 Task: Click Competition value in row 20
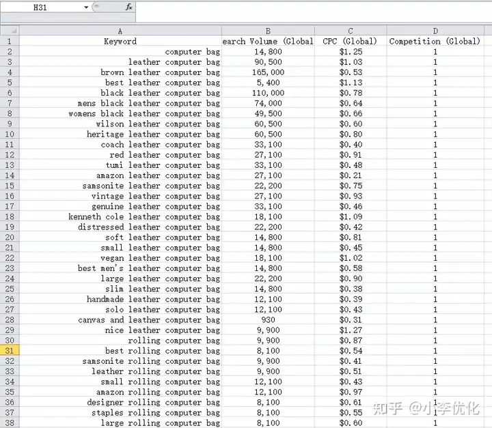(x=435, y=238)
